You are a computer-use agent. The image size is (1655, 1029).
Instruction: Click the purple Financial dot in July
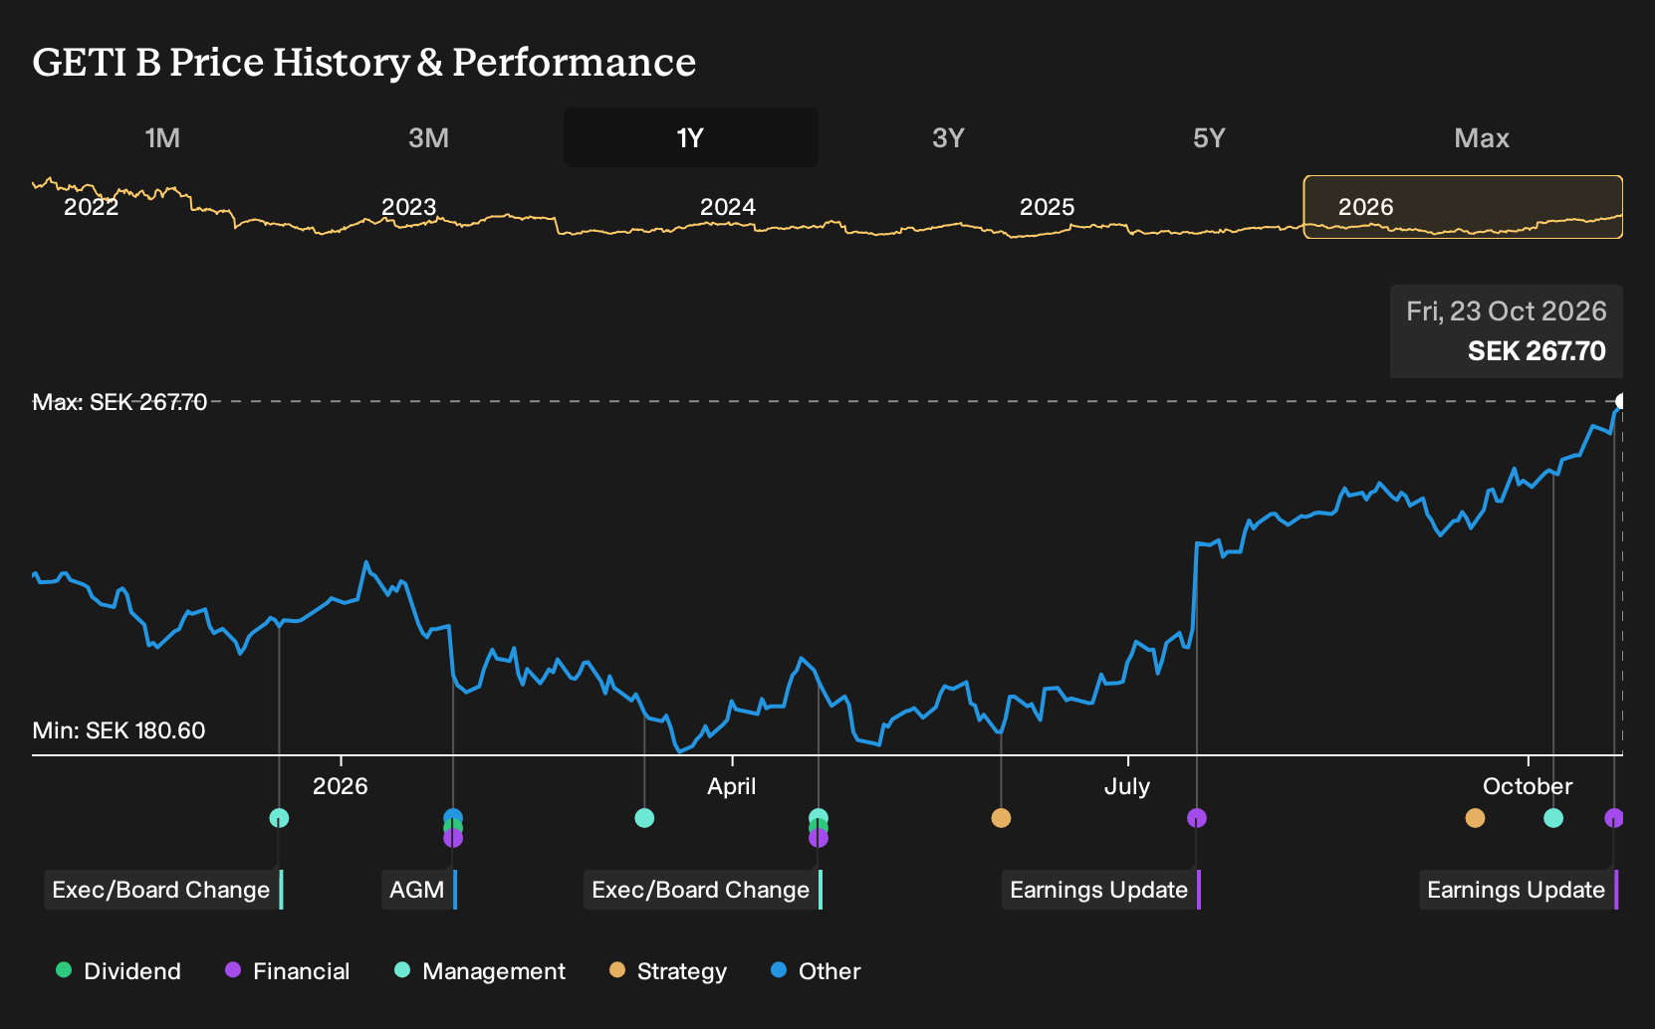1197,818
